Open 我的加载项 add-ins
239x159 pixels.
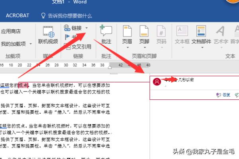[14, 44]
